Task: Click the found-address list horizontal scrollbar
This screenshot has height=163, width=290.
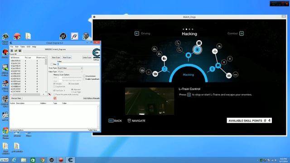Action: (x=27, y=94)
